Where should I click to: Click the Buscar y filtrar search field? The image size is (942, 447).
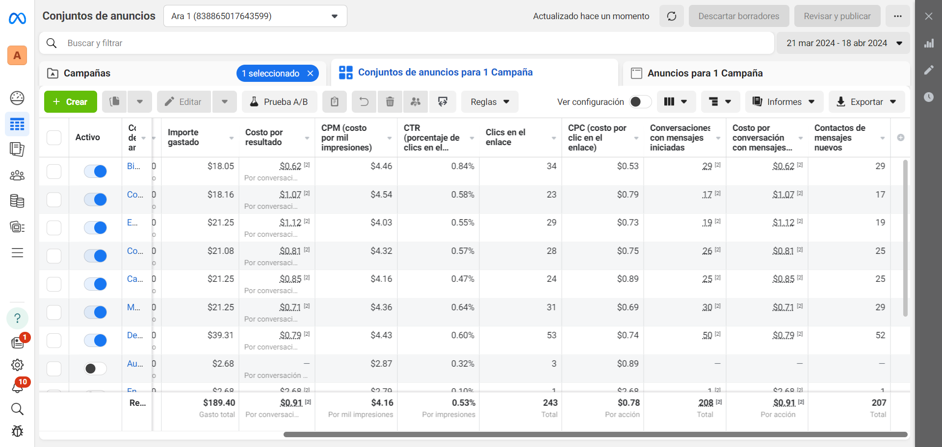pos(407,43)
